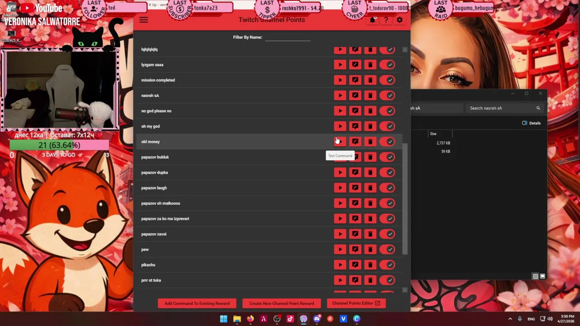Viewport: 580px width, 326px height.
Task: Open File Explorer from the taskbar
Action: click(x=237, y=319)
